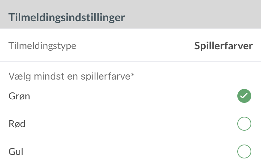Toggle off the green Grøn selection

click(x=244, y=96)
